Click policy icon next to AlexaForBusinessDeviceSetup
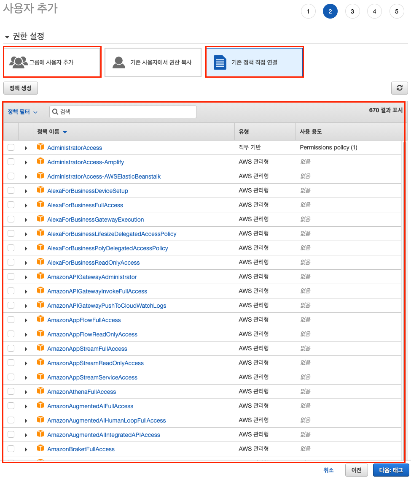The width and height of the screenshot is (411, 477). click(x=40, y=190)
